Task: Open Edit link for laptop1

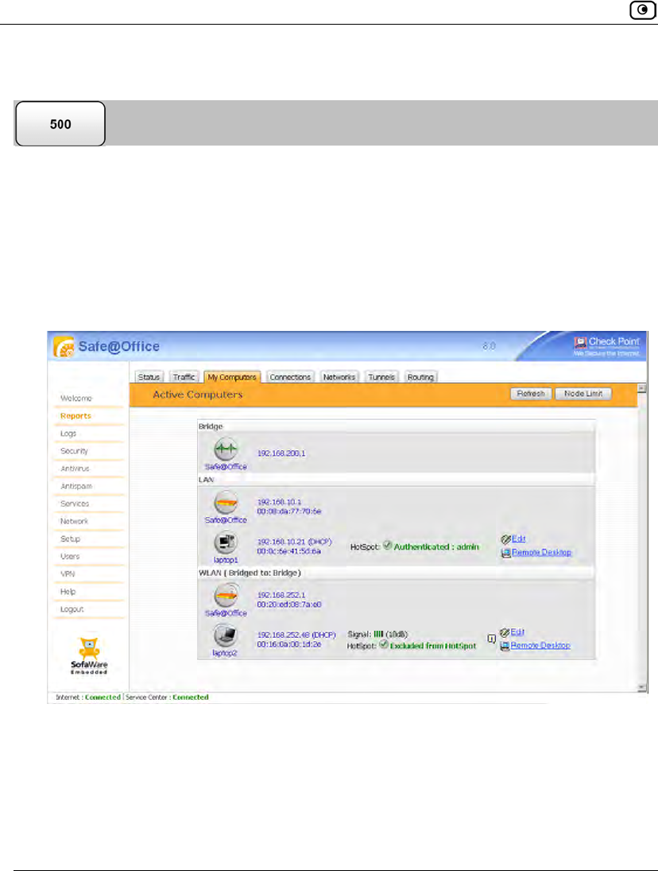Action: (x=518, y=539)
